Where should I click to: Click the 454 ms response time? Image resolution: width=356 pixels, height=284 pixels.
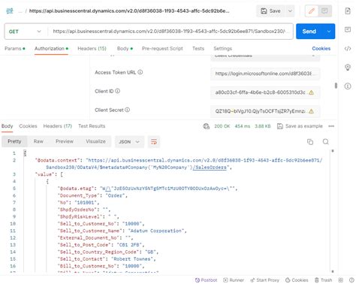[243, 126]
